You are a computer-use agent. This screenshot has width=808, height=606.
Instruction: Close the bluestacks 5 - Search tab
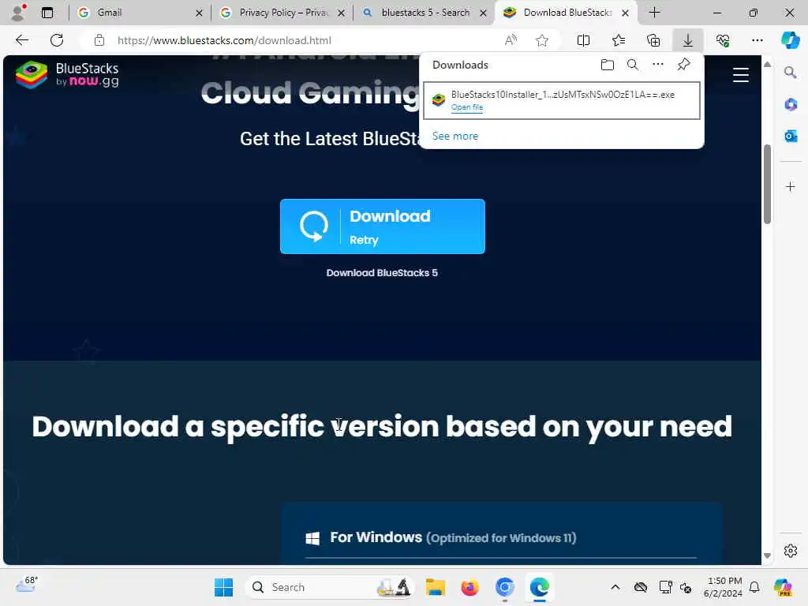(x=484, y=13)
